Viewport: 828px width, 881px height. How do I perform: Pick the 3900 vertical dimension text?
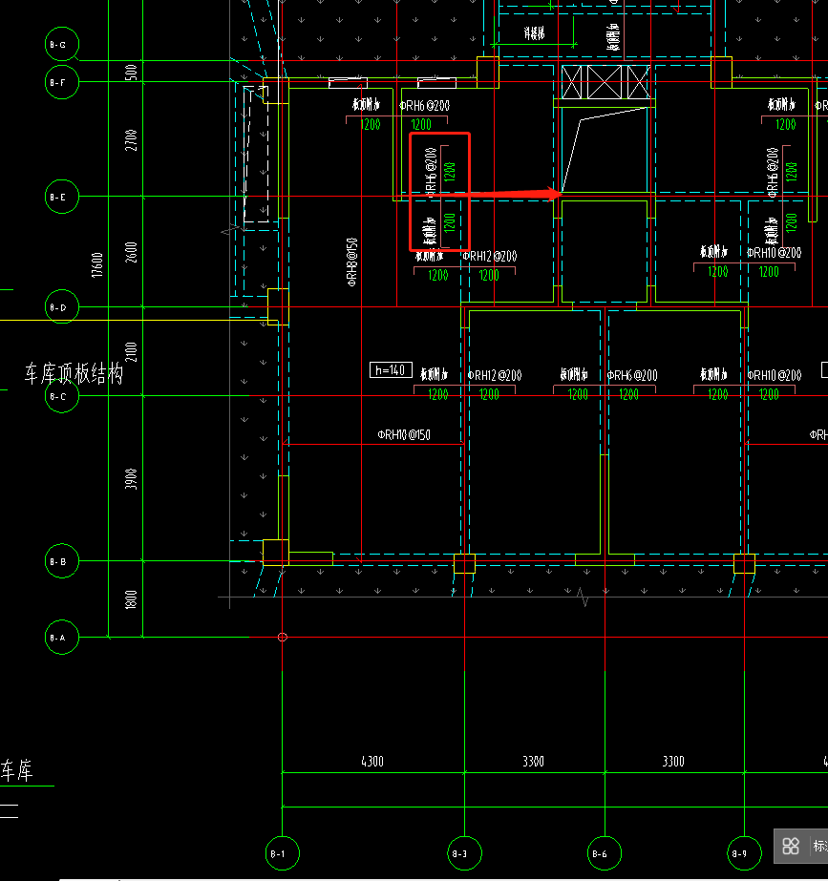131,479
